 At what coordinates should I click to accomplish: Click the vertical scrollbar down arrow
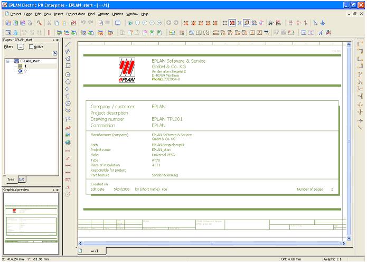click(x=349, y=238)
